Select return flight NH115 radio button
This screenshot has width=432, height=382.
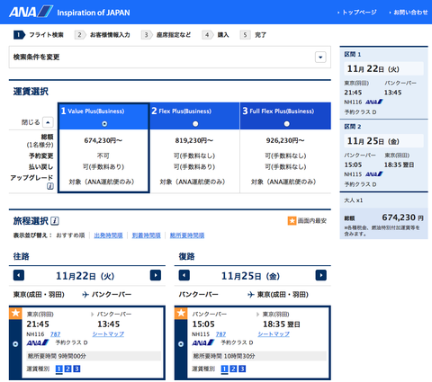click(x=181, y=344)
